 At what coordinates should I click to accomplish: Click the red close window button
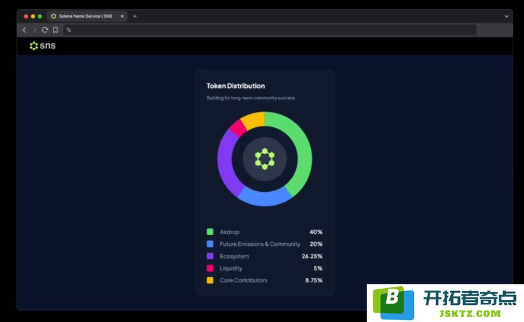pos(26,16)
